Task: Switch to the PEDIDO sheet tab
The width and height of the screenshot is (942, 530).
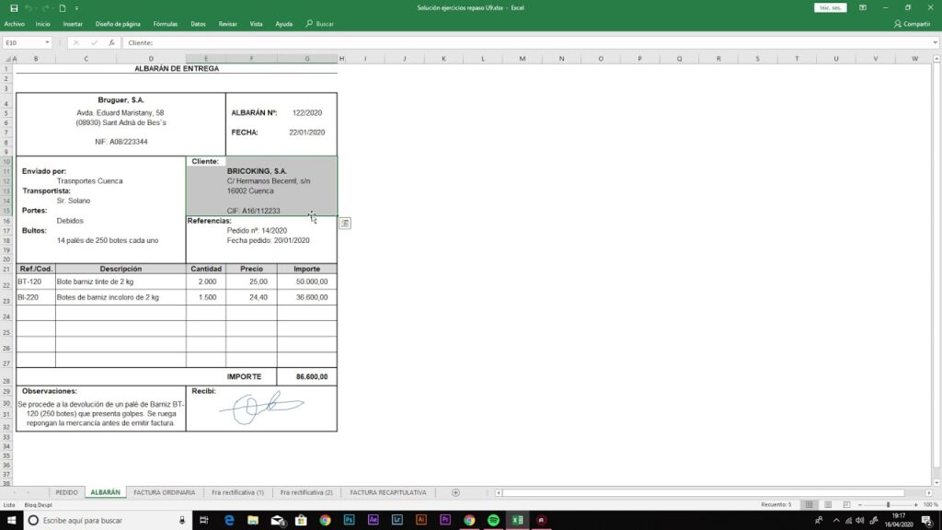Action: point(66,493)
